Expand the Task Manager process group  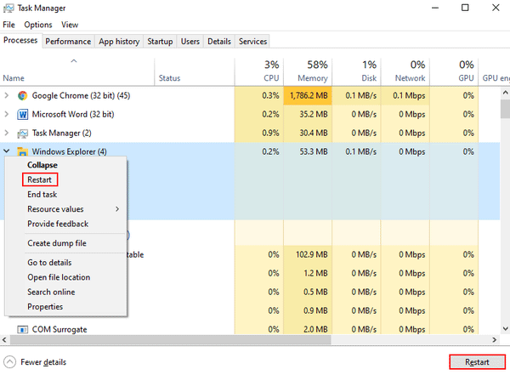(6, 133)
